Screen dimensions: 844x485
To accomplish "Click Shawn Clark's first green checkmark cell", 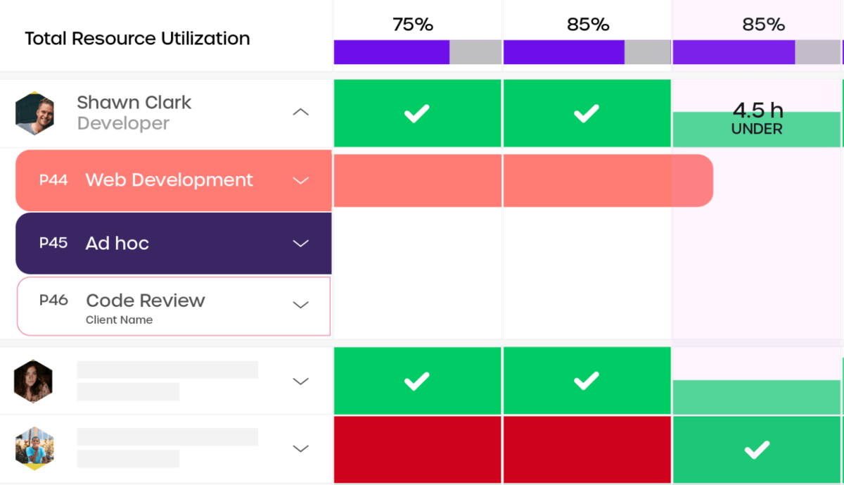I will click(417, 113).
